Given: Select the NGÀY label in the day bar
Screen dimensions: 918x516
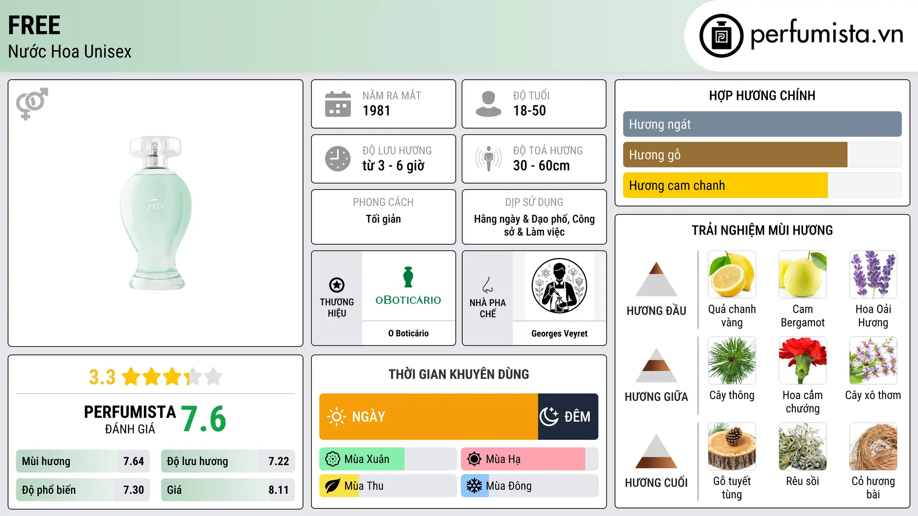Looking at the screenshot, I should pyautogui.click(x=368, y=417).
